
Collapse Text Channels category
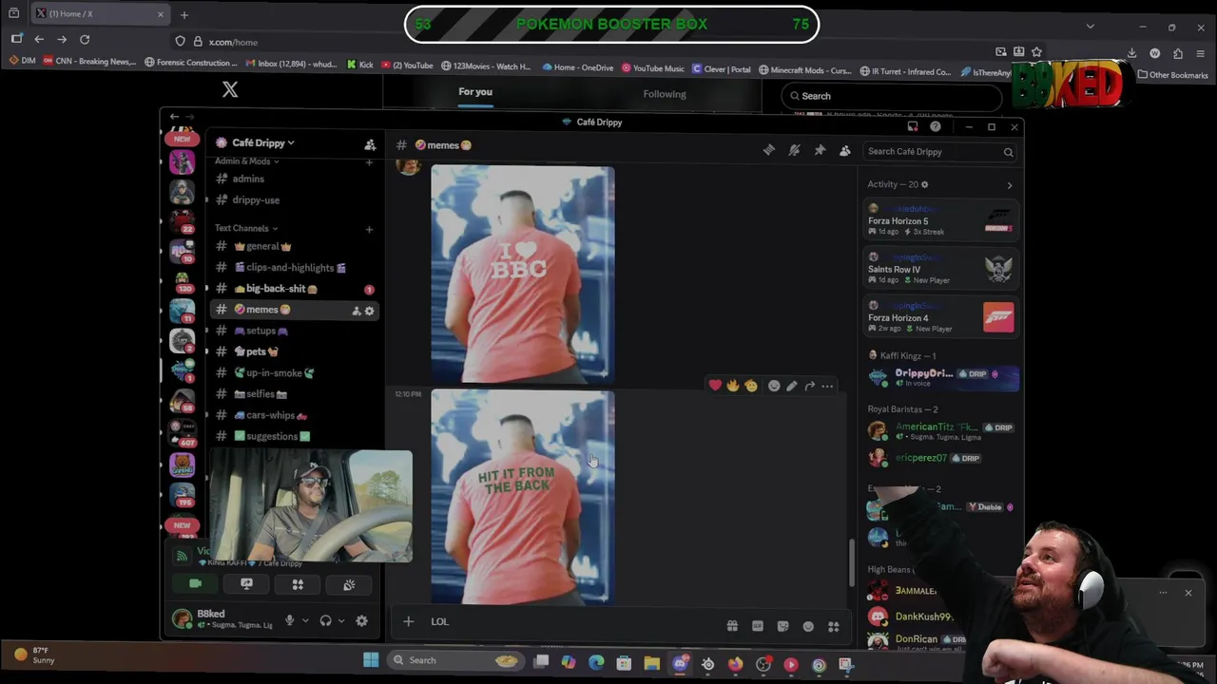tap(246, 228)
